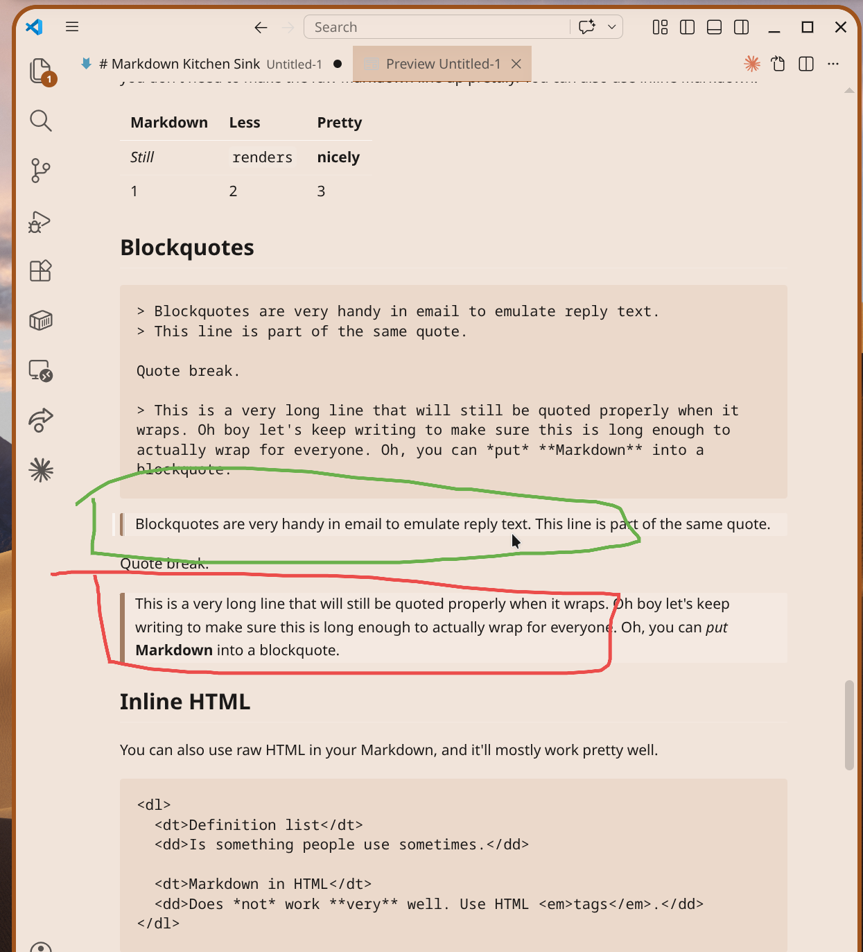
Task: Click the '<dt>Definition list</dt>' code line
Action: (259, 825)
